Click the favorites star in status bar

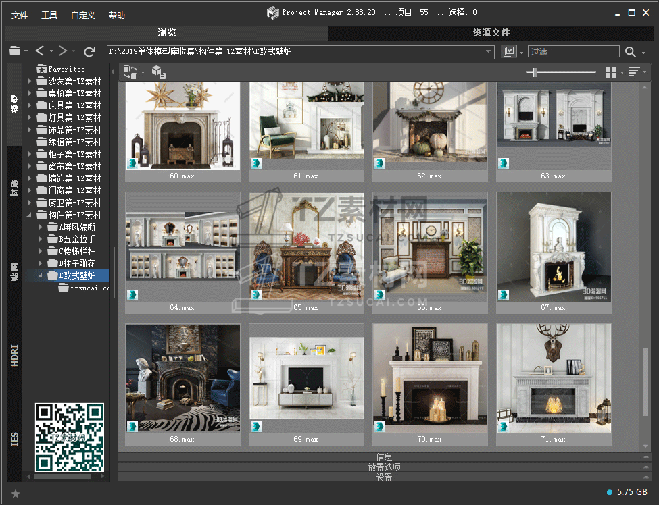(x=16, y=494)
